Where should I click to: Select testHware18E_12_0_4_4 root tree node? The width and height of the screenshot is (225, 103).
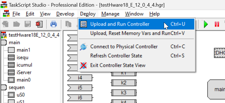coord(34,35)
